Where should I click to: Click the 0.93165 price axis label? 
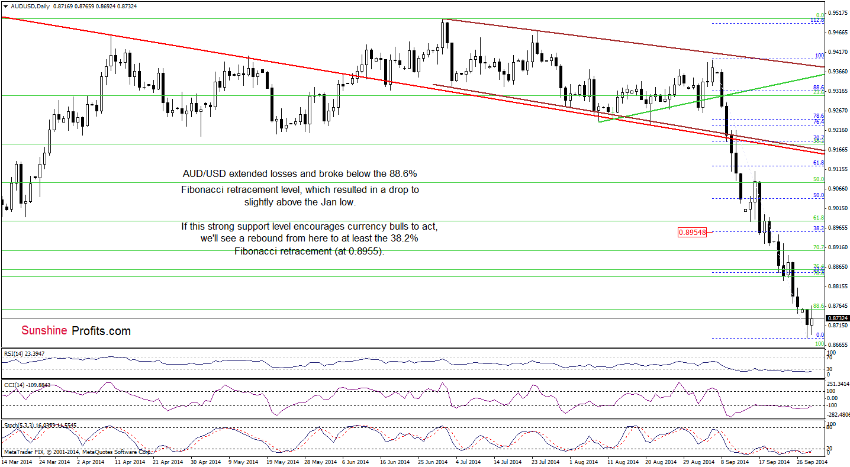[838, 91]
